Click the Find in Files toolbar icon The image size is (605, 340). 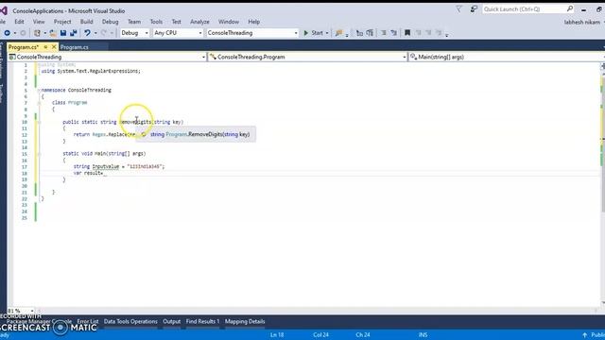(338, 33)
